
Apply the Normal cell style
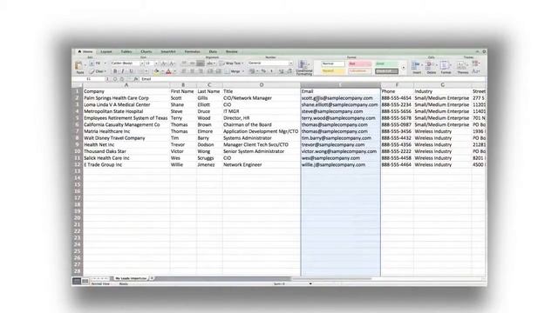coord(333,63)
